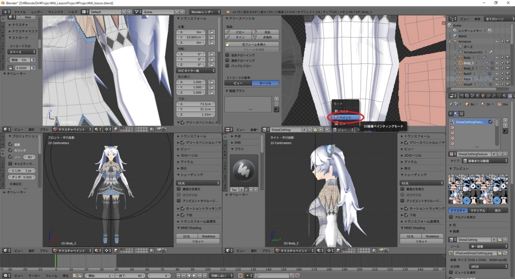The image size is (515, 279).
Task: Toggle visibility eye of the Armature row
Action: (x=496, y=42)
